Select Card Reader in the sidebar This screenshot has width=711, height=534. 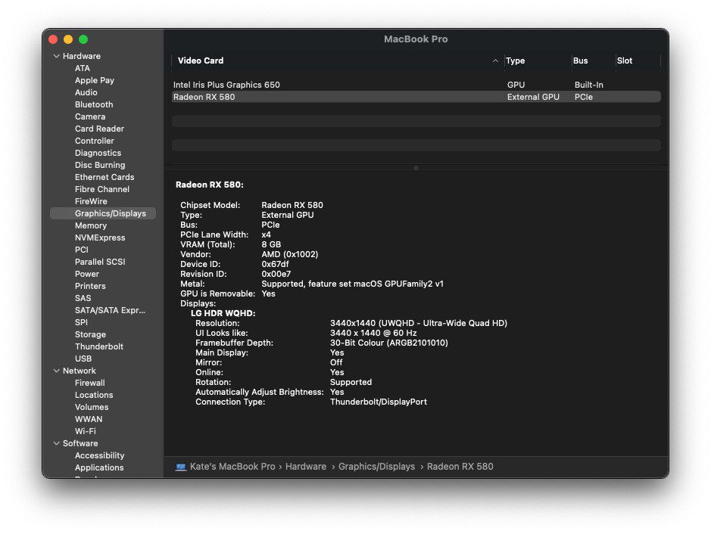pyautogui.click(x=99, y=129)
